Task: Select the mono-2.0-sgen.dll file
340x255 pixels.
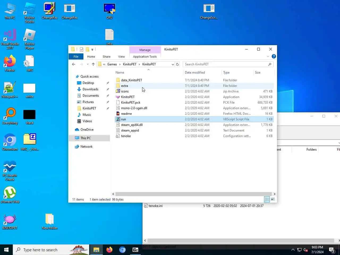Action: [194, 108]
